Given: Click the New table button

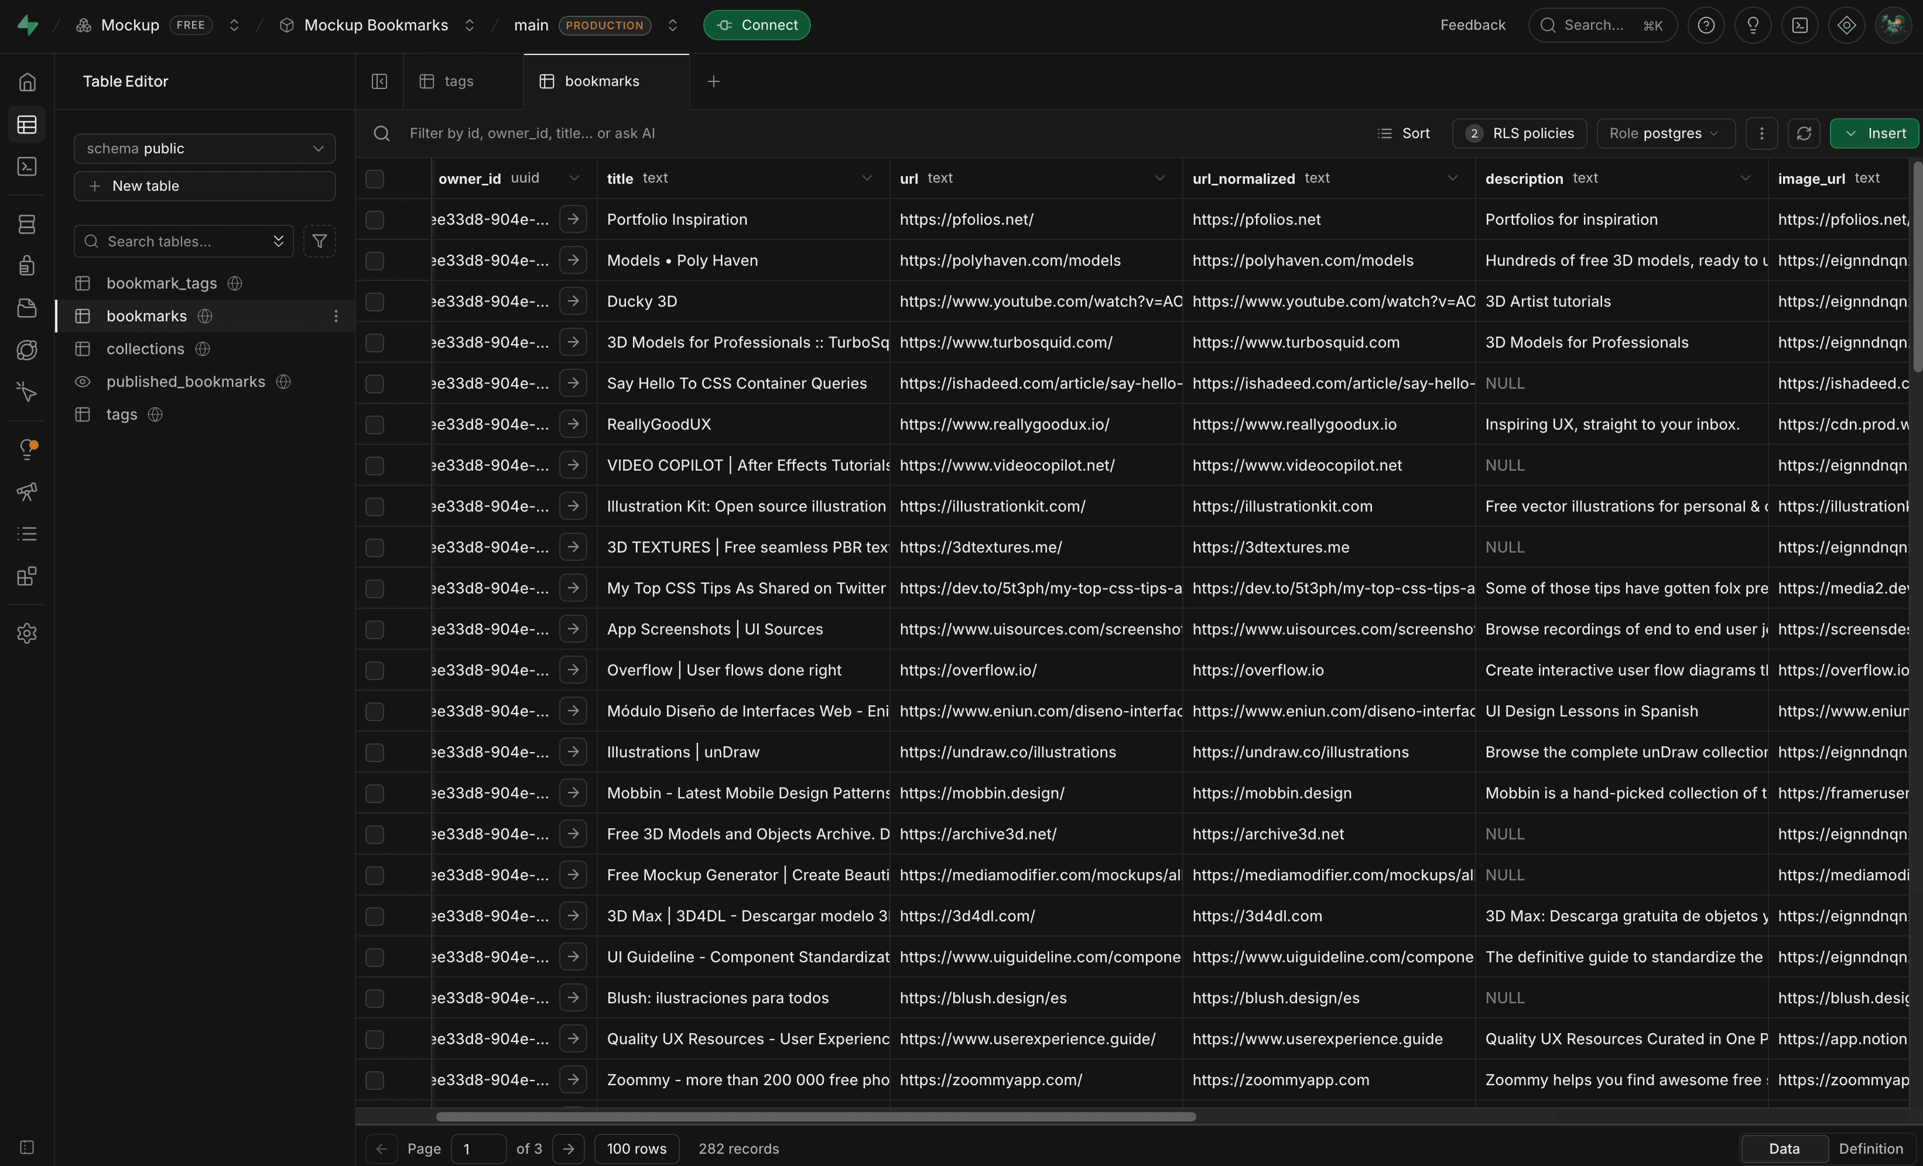Looking at the screenshot, I should (204, 186).
